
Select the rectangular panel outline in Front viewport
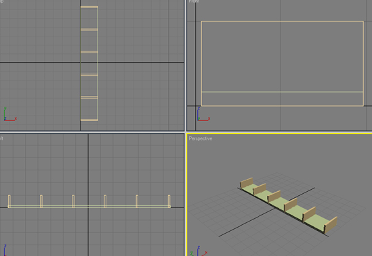coord(283,63)
